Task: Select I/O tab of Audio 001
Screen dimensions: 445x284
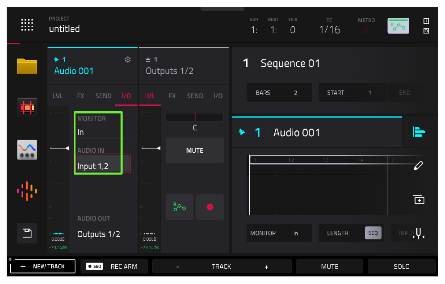Action: coord(126,96)
